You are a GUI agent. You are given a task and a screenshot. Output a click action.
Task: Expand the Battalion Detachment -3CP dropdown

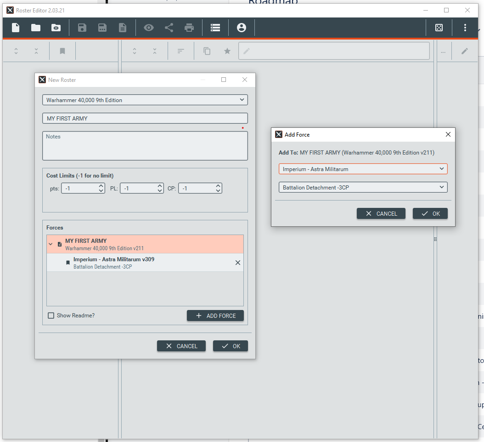pyautogui.click(x=363, y=188)
